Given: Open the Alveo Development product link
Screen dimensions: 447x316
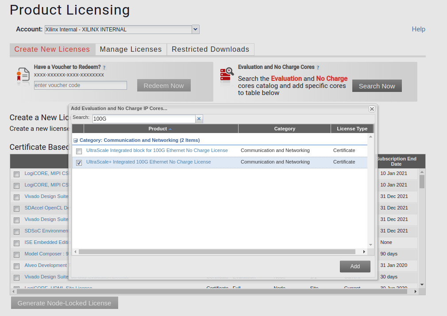Looking at the screenshot, I should click(x=46, y=265).
